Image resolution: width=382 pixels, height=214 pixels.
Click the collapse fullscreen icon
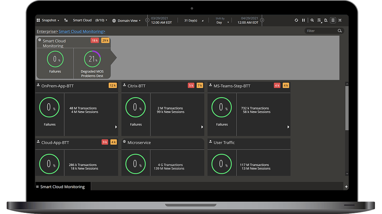[x=340, y=20]
